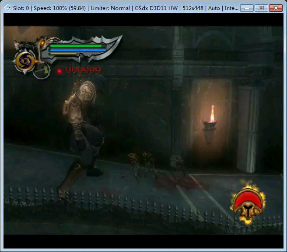Click the 'Speed: 100% (59.84)' title text
Screen dimensions: 287x252
point(59,8)
